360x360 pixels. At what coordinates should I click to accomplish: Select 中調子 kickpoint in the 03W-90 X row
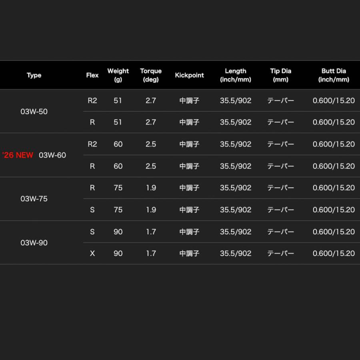pos(190,254)
